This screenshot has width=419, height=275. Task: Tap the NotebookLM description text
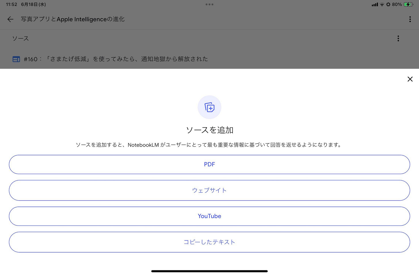pos(209,145)
